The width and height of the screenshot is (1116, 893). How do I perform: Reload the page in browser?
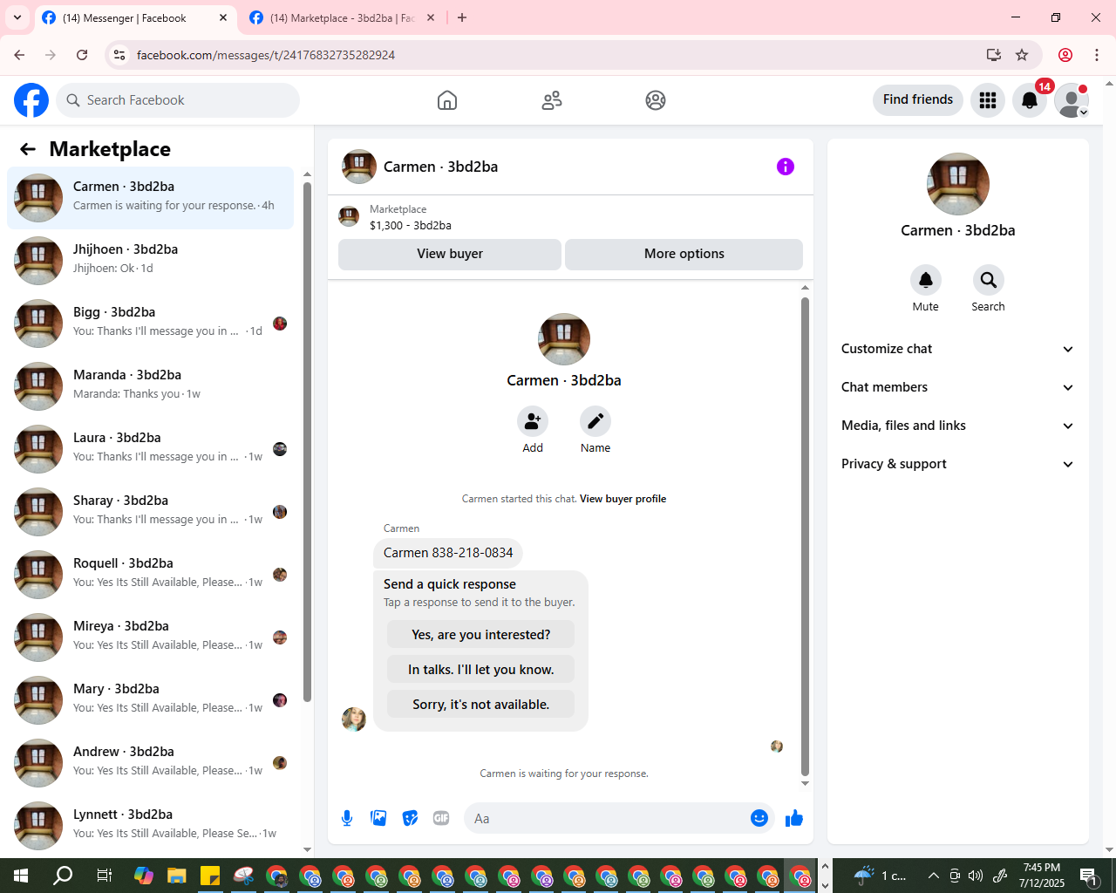[x=82, y=55]
